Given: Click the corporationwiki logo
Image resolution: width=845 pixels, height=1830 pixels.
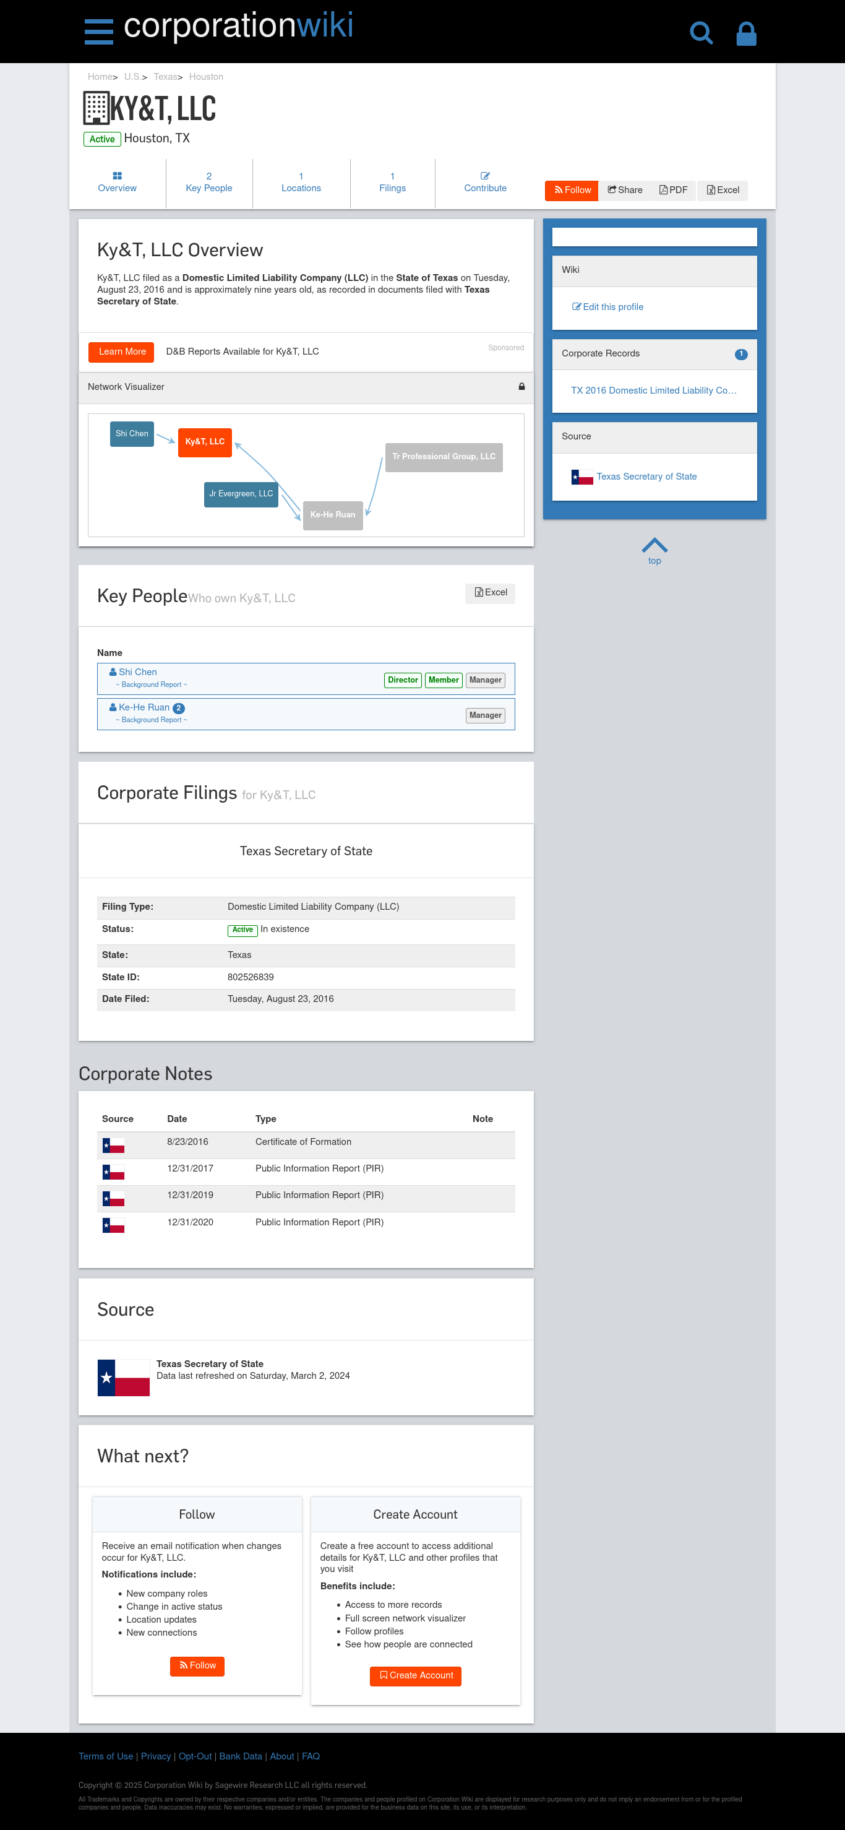Looking at the screenshot, I should click(239, 25).
